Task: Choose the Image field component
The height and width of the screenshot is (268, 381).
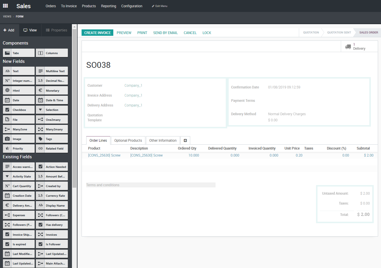Action: coord(19,139)
